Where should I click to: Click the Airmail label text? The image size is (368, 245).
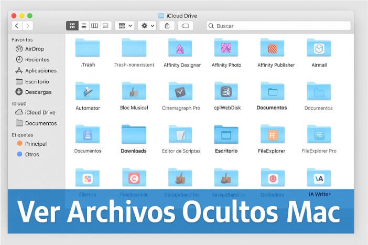pos(319,65)
